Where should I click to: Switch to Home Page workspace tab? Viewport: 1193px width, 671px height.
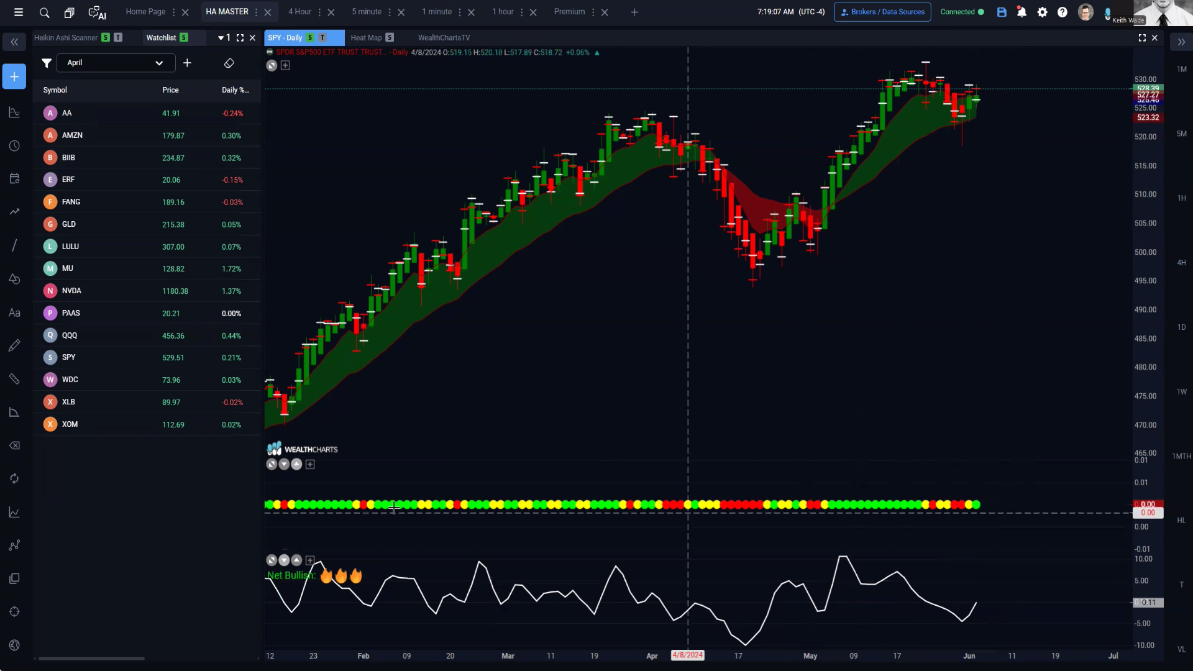tap(145, 12)
